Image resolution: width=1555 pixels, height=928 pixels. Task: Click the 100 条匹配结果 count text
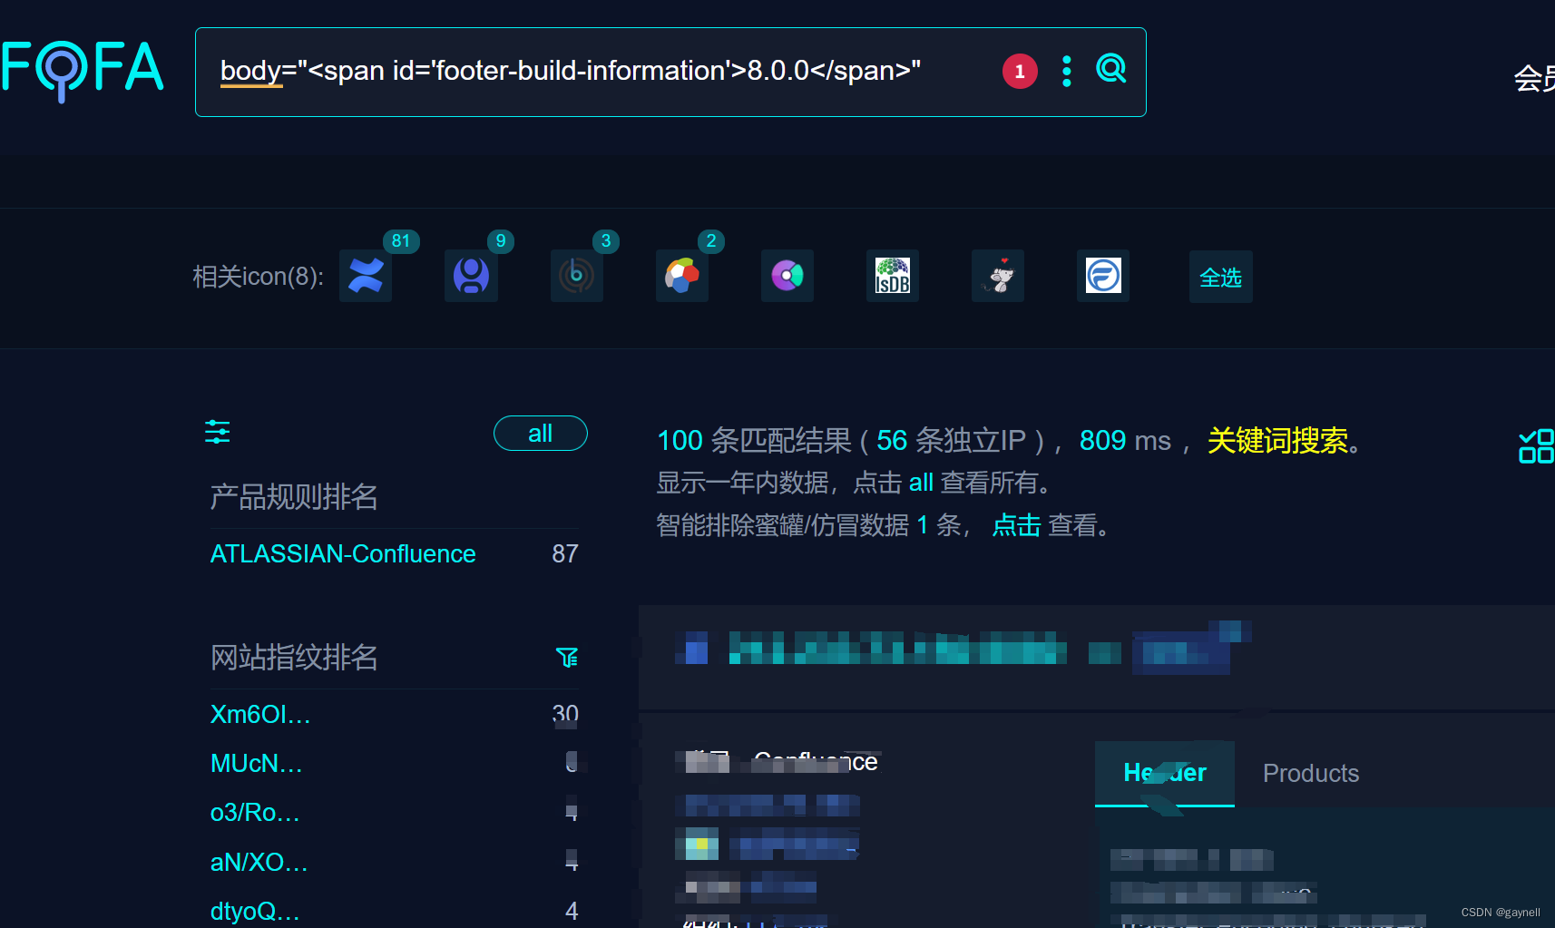point(754,440)
